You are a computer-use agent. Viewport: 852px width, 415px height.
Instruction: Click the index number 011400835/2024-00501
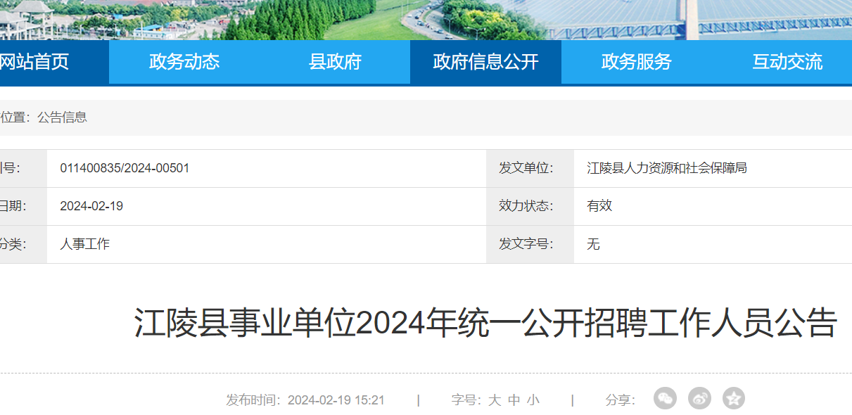point(125,168)
